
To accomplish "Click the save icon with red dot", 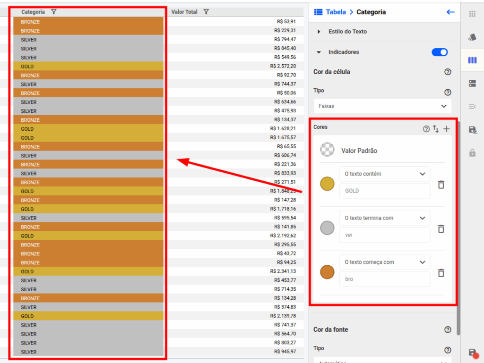I will click(x=472, y=353).
